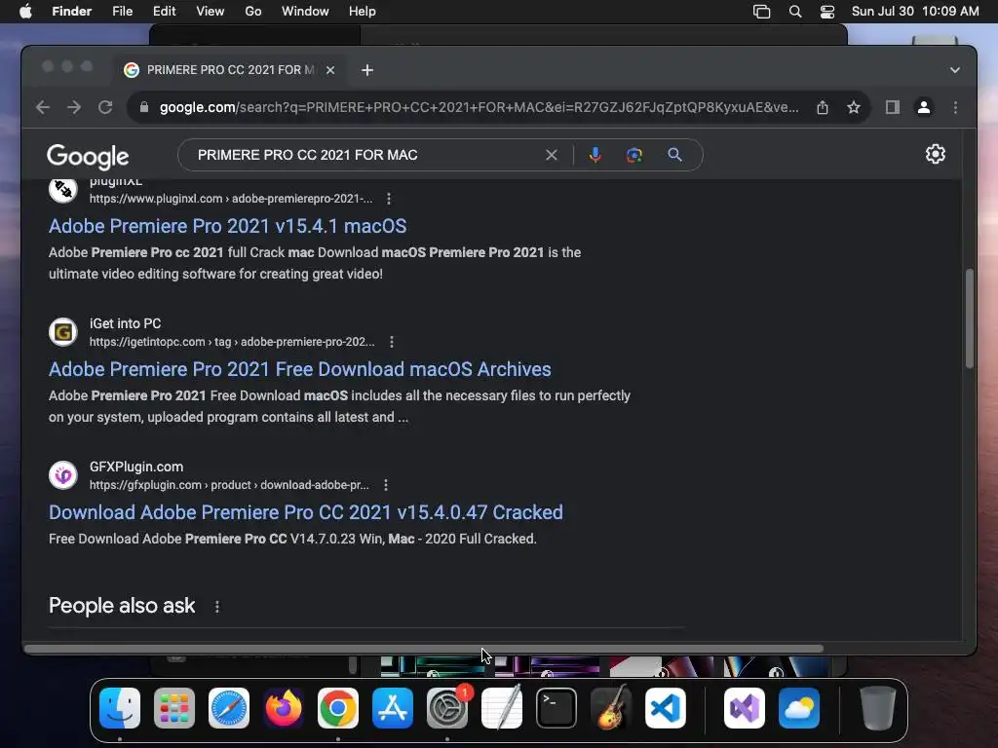Go back to the previous page
Viewport: 998px width, 748px height.
pos(43,107)
